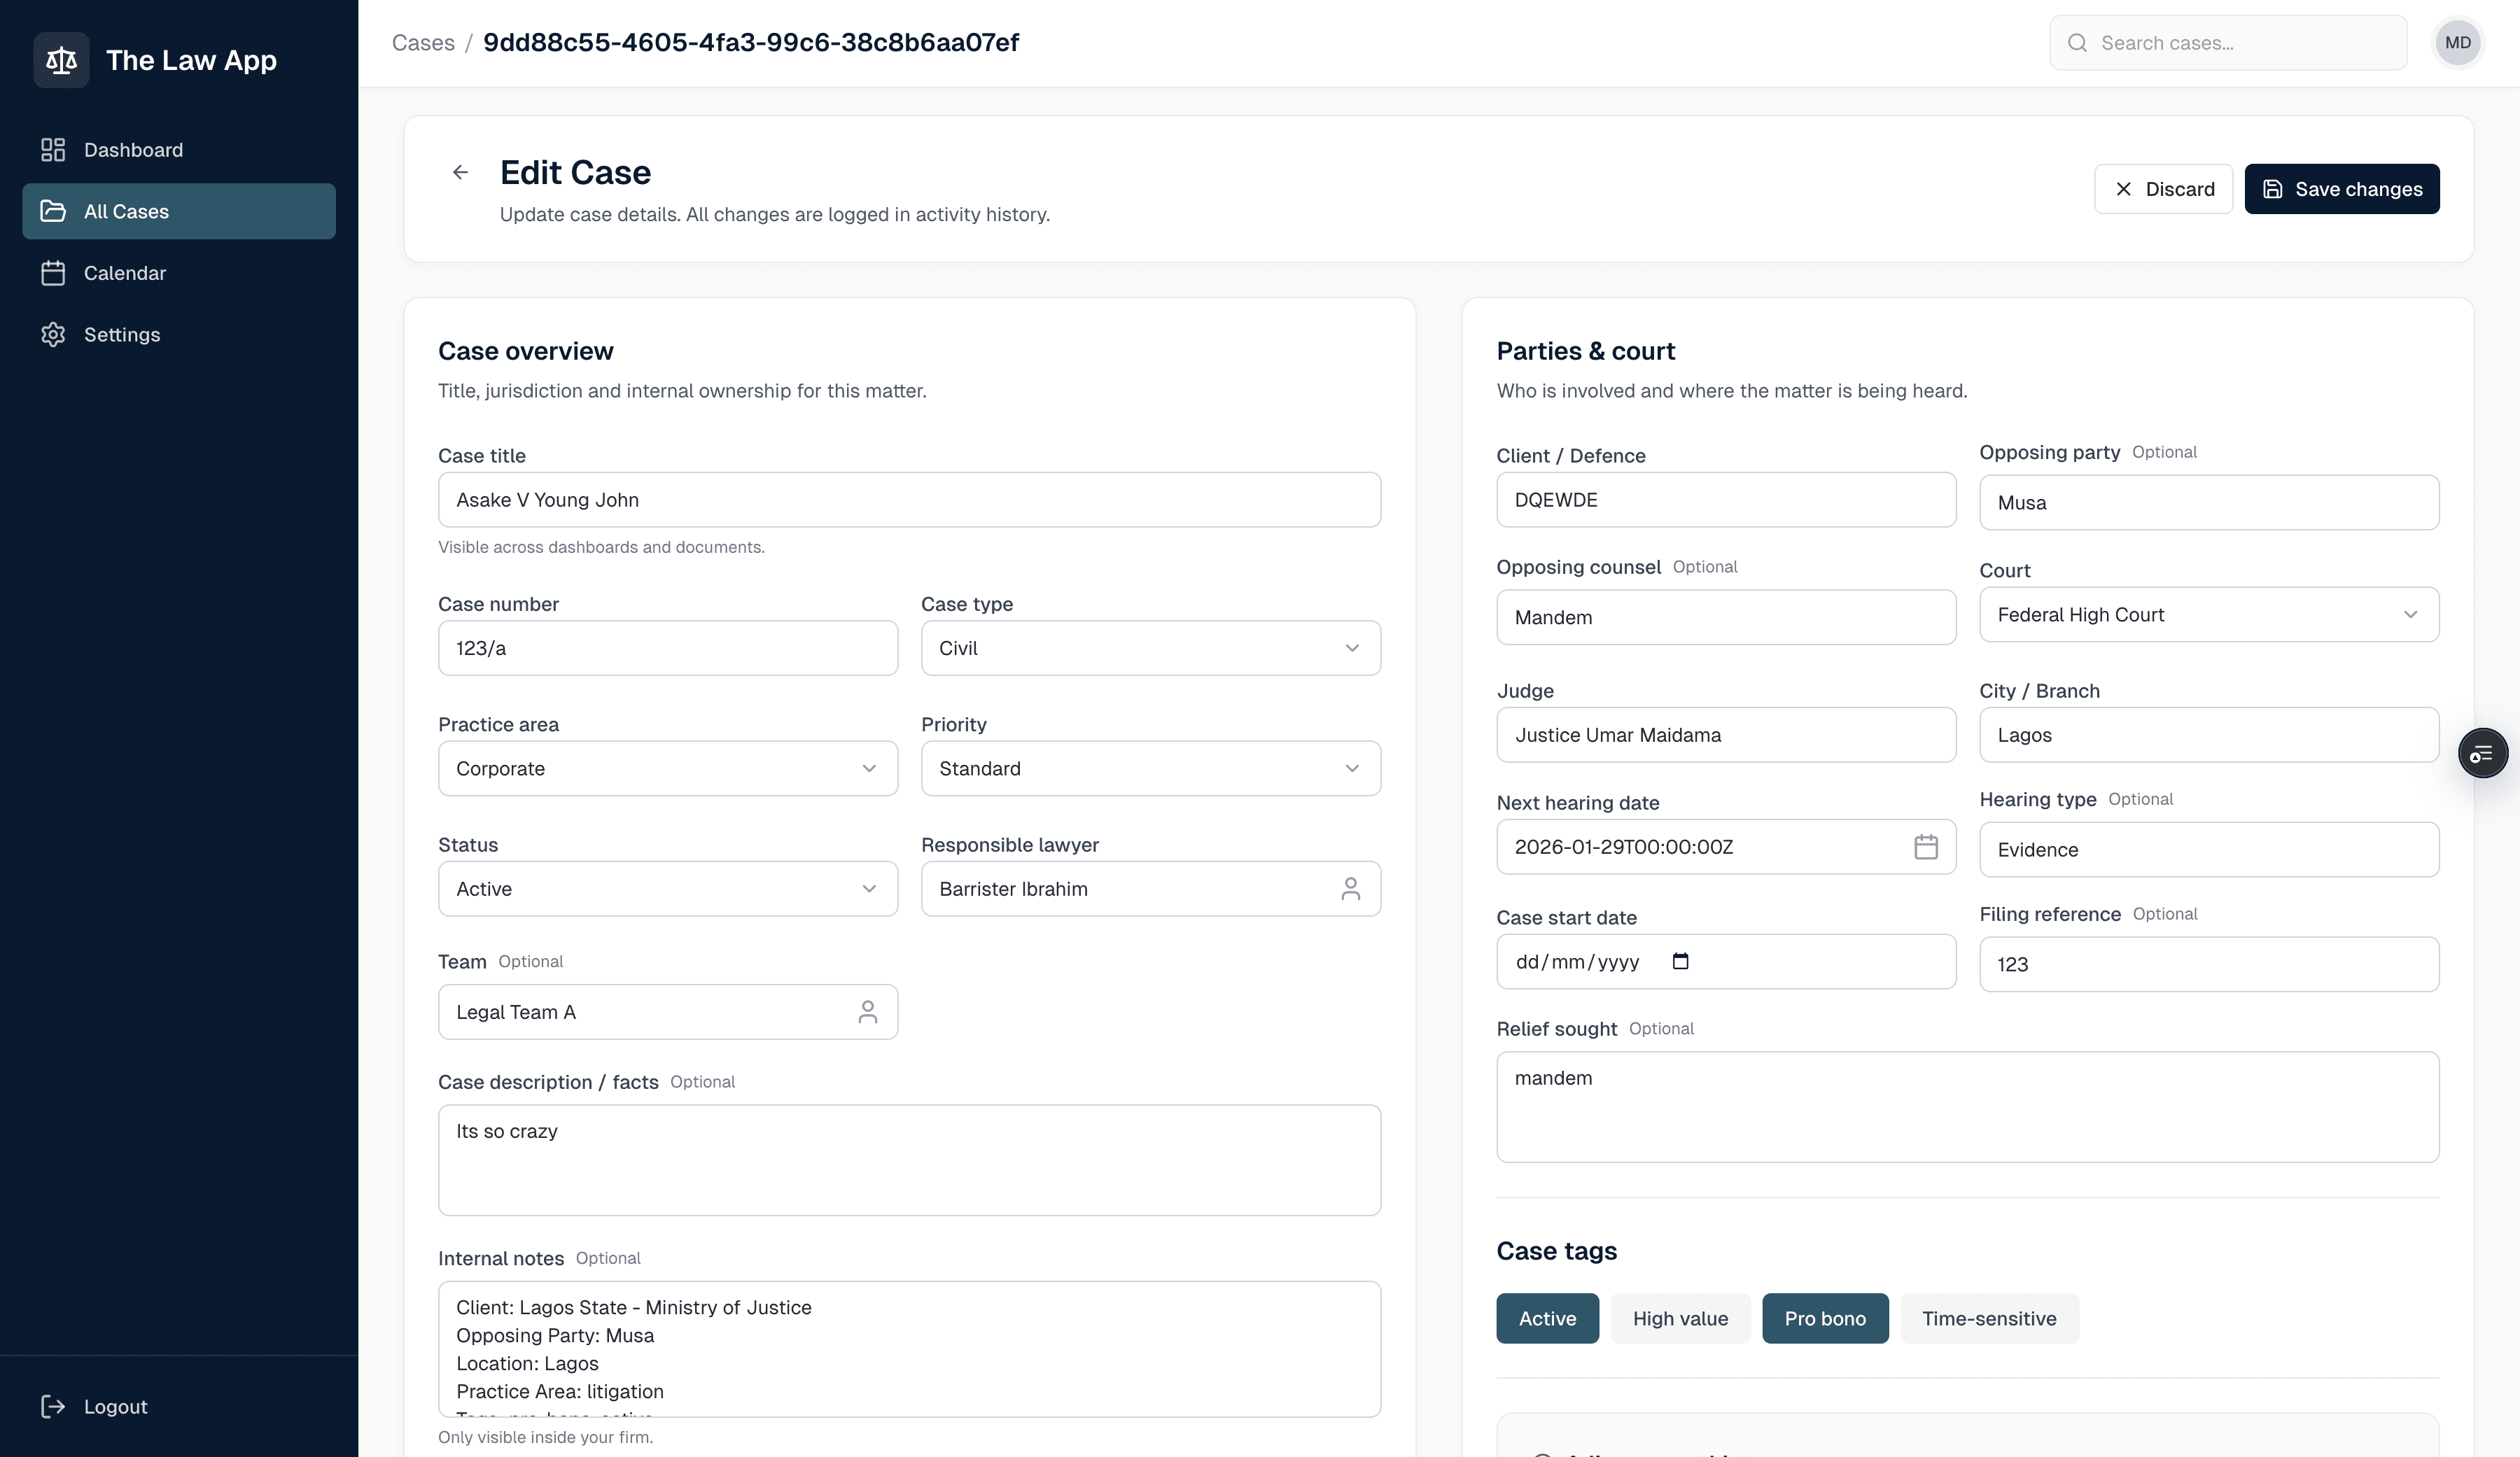
Task: Toggle the High value case tag
Action: (1680, 1318)
